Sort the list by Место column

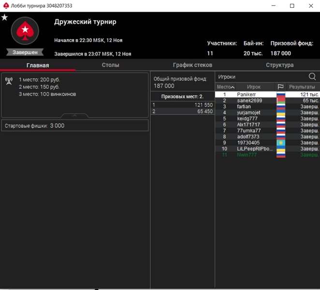(x=225, y=87)
